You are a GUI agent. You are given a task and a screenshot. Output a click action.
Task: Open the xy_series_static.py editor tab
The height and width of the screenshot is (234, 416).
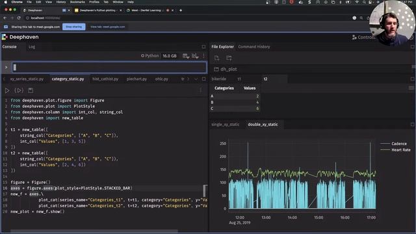pyautogui.click(x=27, y=79)
